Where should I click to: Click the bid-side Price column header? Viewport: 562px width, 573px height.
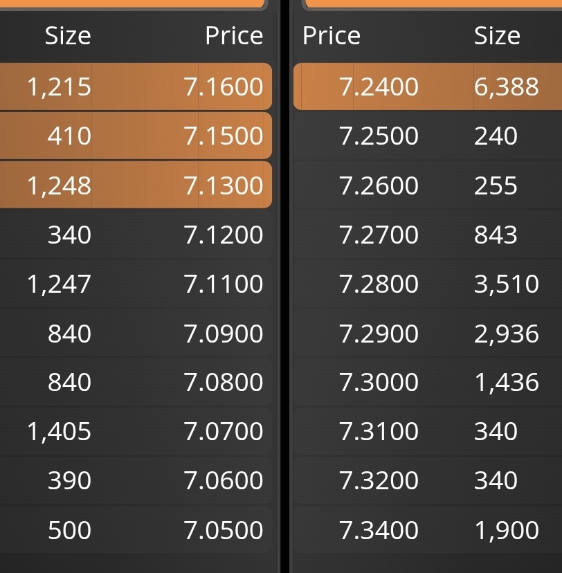pyautogui.click(x=234, y=35)
